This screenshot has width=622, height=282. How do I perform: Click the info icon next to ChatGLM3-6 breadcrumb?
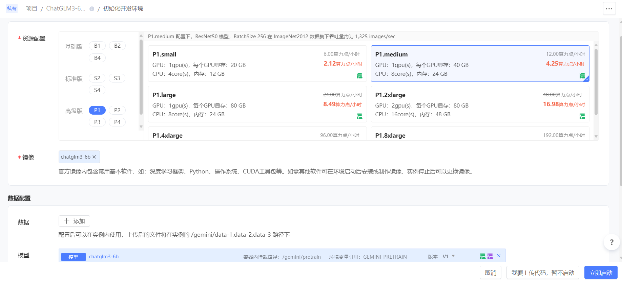pyautogui.click(x=92, y=9)
